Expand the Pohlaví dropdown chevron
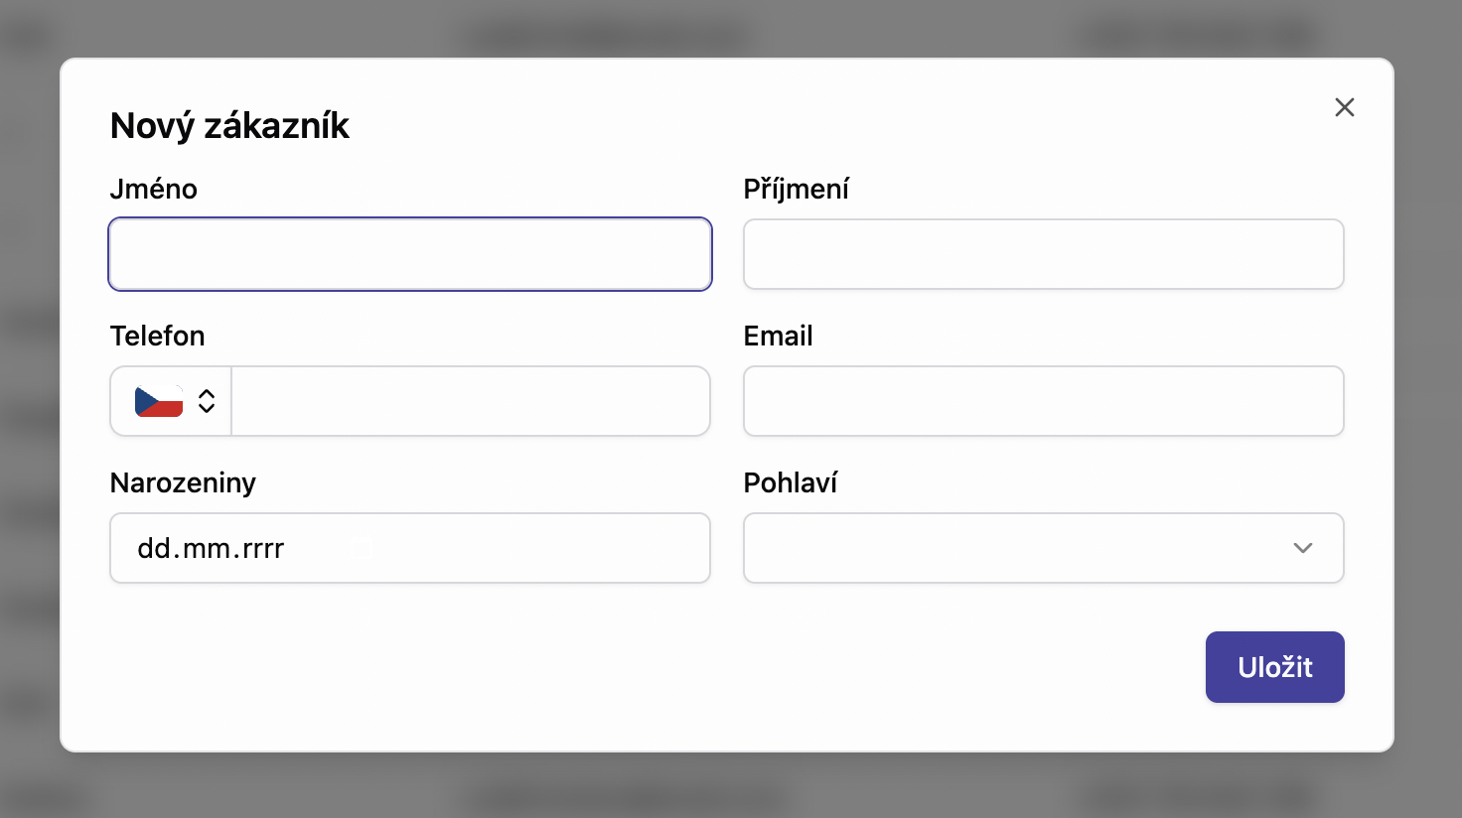Screen dimensions: 1462x818 point(1303,548)
